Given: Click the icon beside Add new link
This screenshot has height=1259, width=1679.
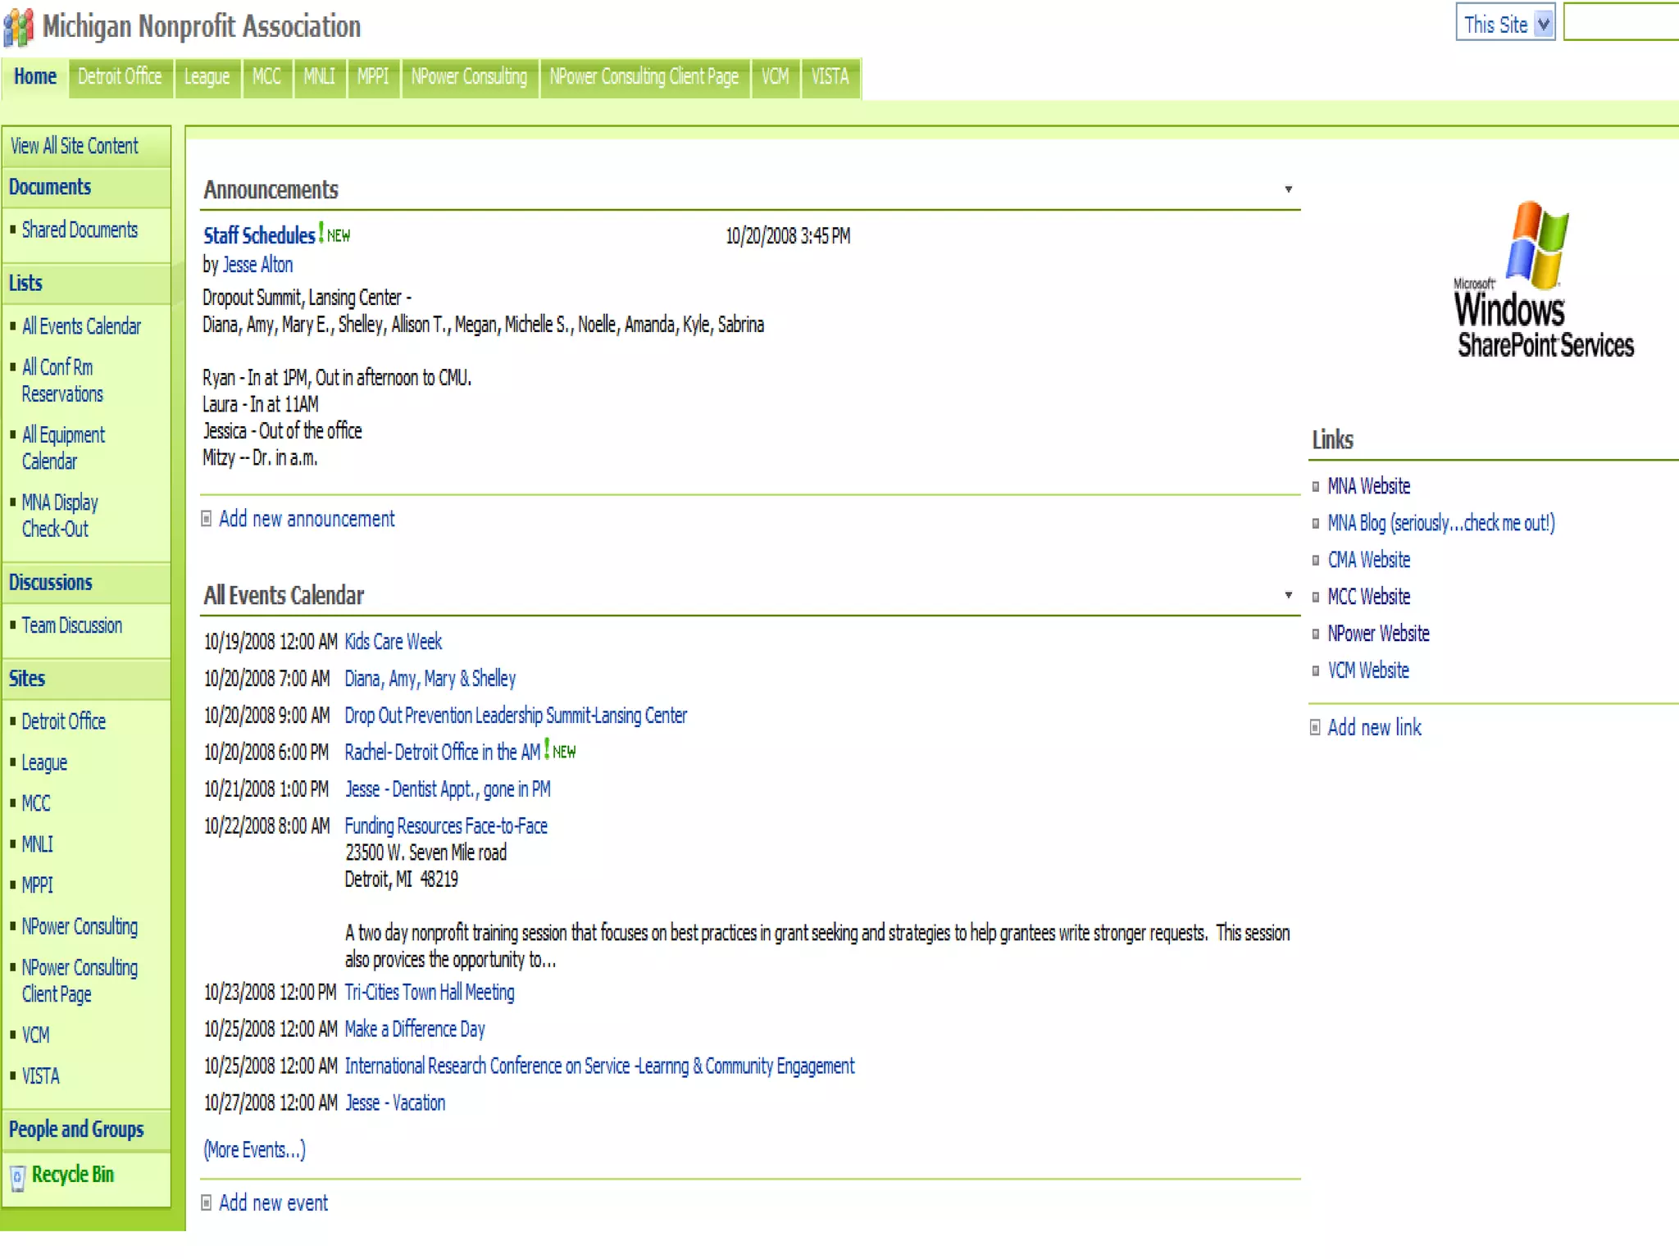Looking at the screenshot, I should click(x=1315, y=728).
